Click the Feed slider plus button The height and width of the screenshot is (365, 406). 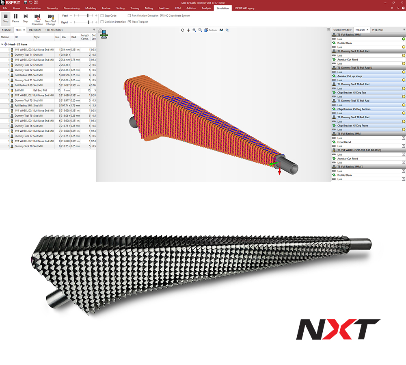pyautogui.click(x=96, y=15)
